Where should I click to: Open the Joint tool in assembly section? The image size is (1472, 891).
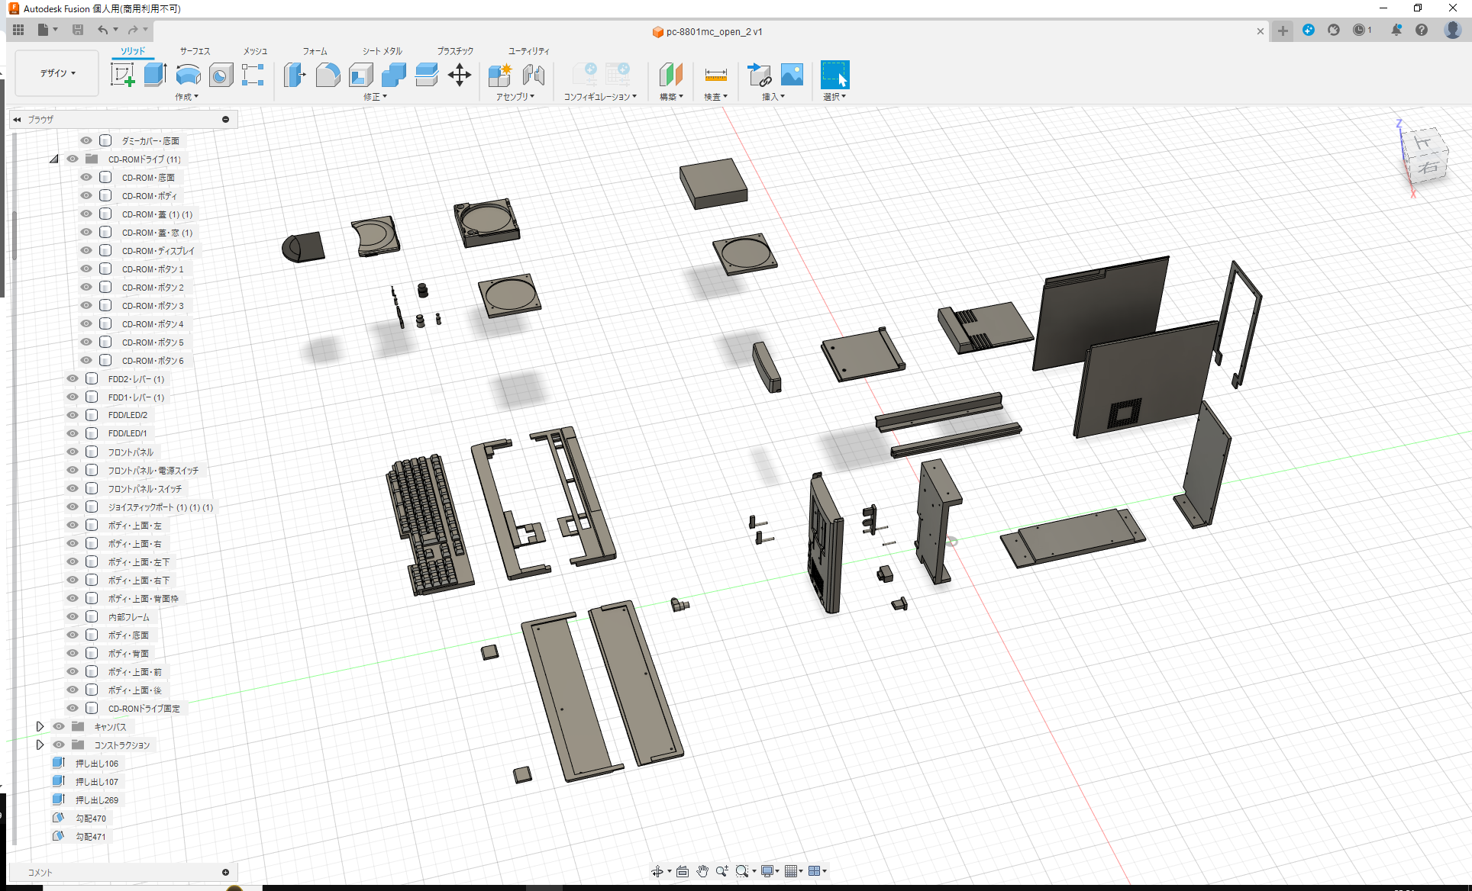(533, 75)
